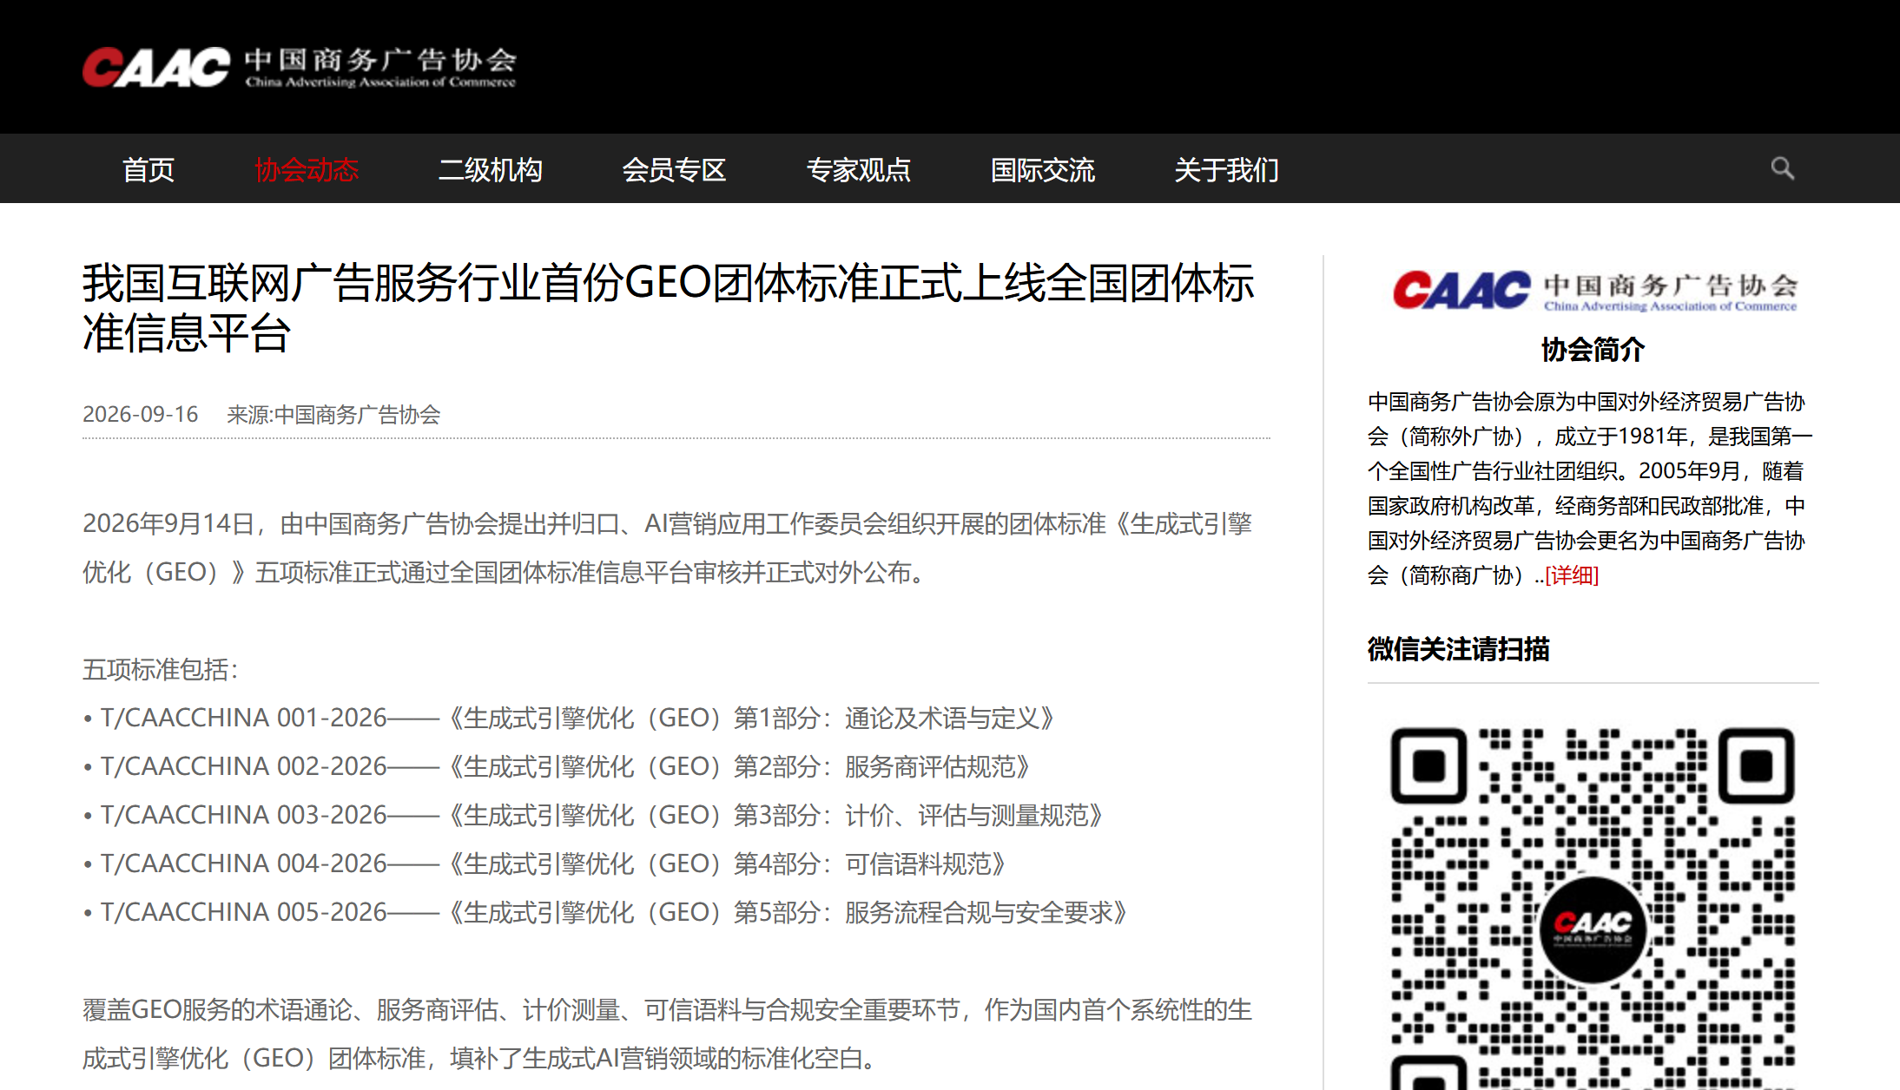The image size is (1900, 1090).
Task: Click the paragraph beginning 2026年9月14日
Action: point(668,548)
